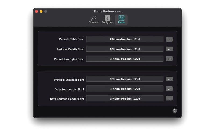Screen dimensions: 215x134
Task: Click the "Data Sources List Font" label
Action: (69, 89)
